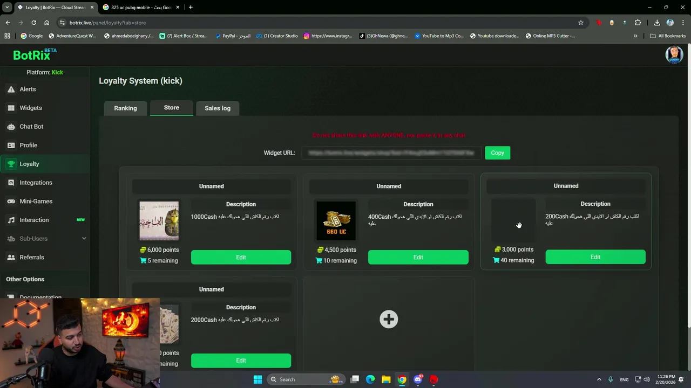Open the apps grid in bookmarks bar
Screen dimensions: 691x388
pyautogui.click(x=7, y=36)
